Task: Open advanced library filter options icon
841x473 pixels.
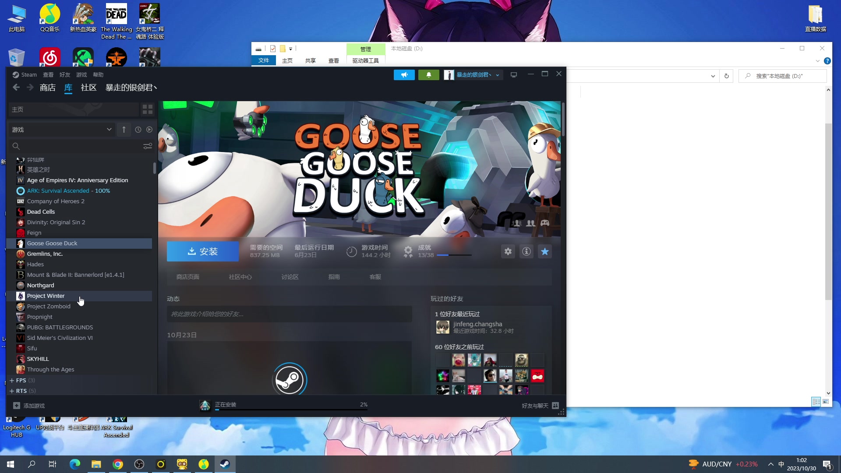Action: (148, 146)
